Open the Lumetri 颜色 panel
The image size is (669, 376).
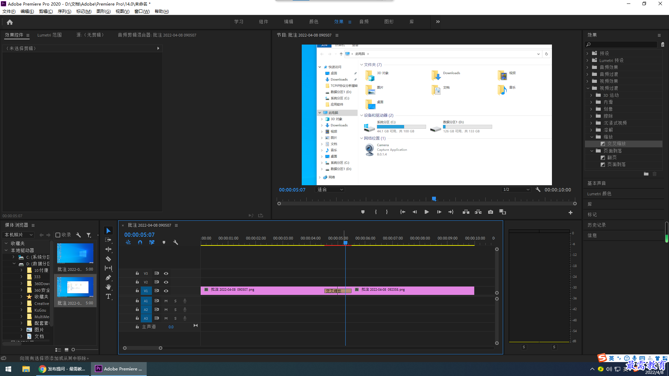point(599,194)
